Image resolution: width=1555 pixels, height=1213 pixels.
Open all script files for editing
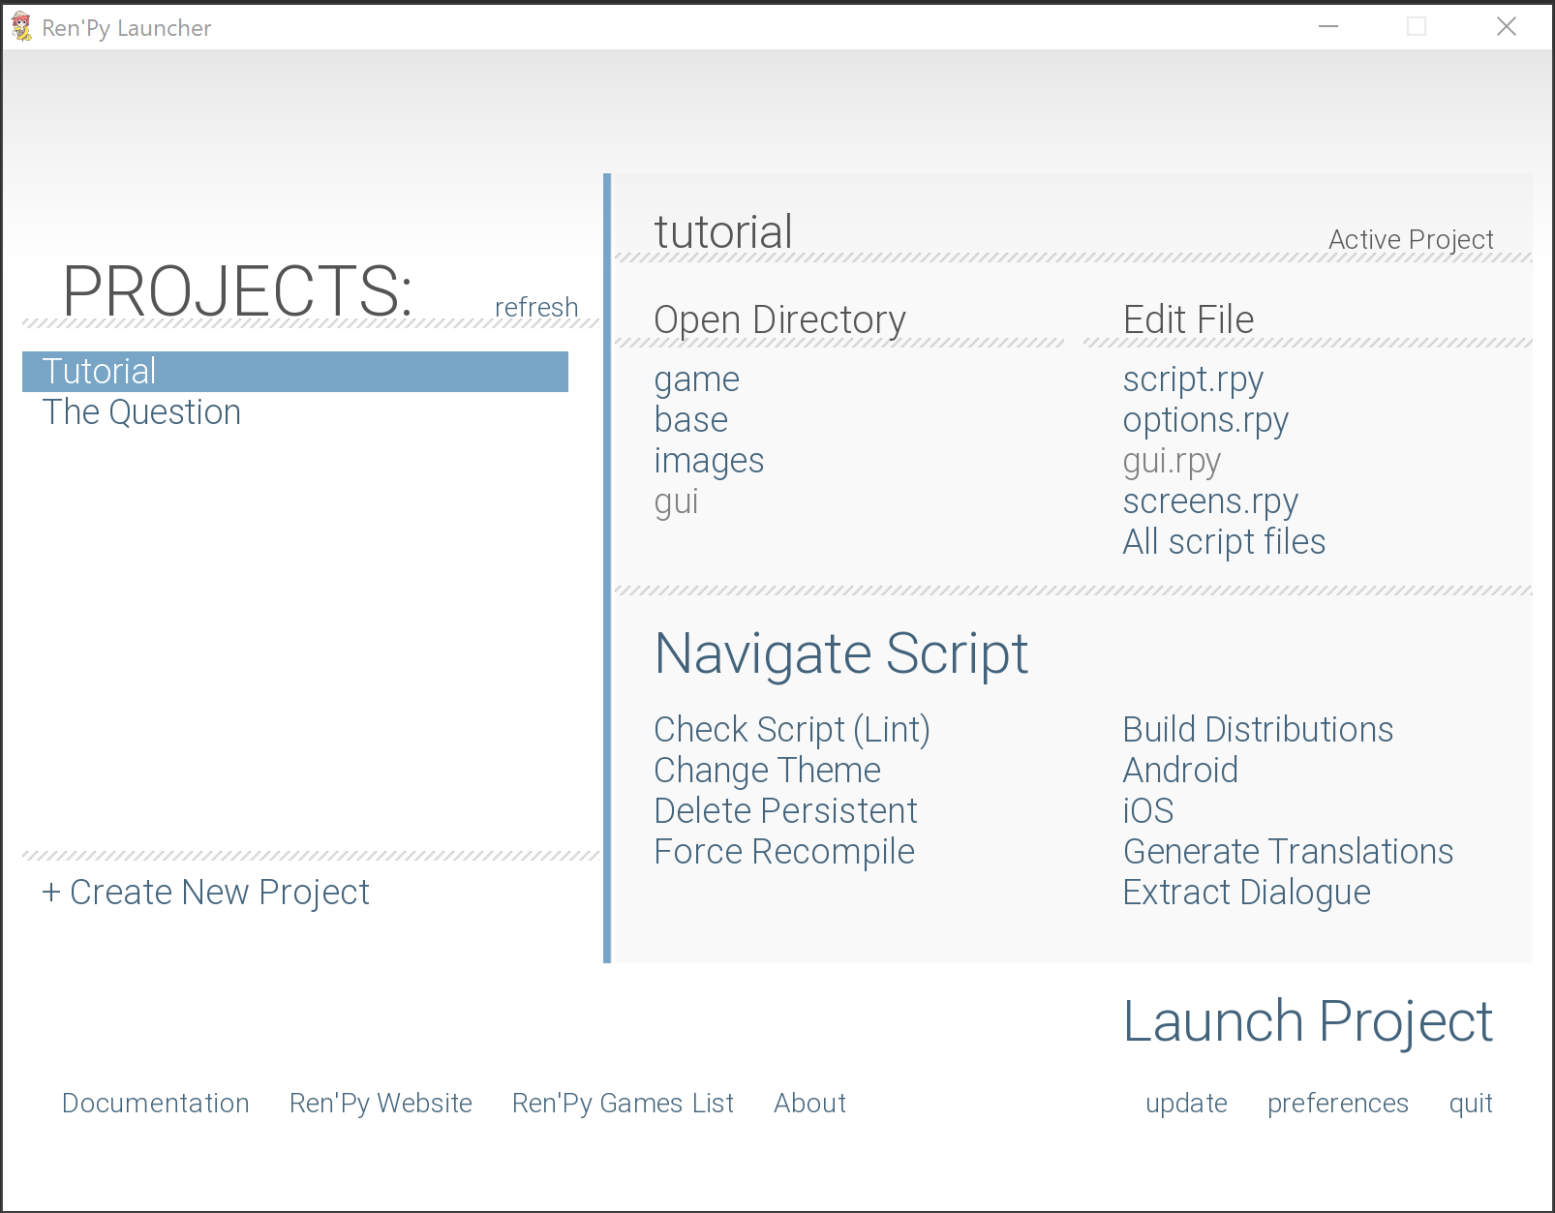pyautogui.click(x=1224, y=541)
